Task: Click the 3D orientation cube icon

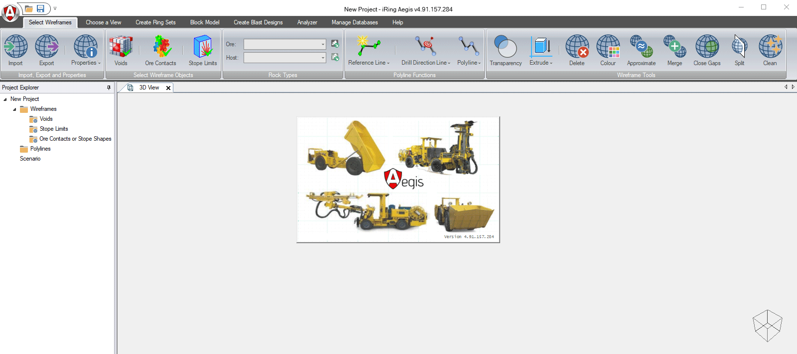Action: coord(768,326)
